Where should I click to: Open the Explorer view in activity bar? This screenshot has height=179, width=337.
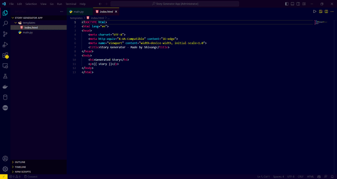tap(5, 13)
